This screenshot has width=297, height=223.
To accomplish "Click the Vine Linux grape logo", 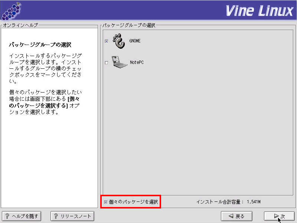I will click(x=11, y=11).
